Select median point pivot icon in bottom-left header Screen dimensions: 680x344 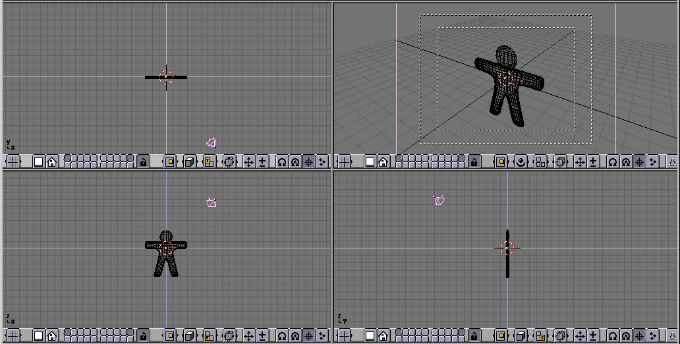point(295,337)
